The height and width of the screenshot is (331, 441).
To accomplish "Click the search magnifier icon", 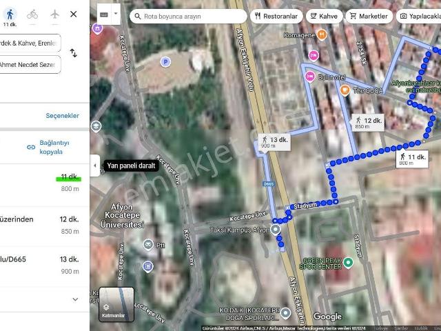I will point(138,17).
